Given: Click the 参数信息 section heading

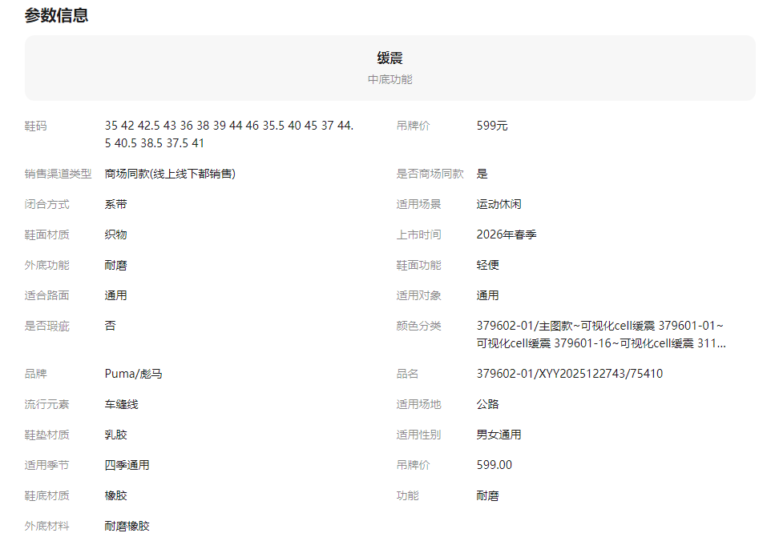Looking at the screenshot, I should click(x=56, y=15).
